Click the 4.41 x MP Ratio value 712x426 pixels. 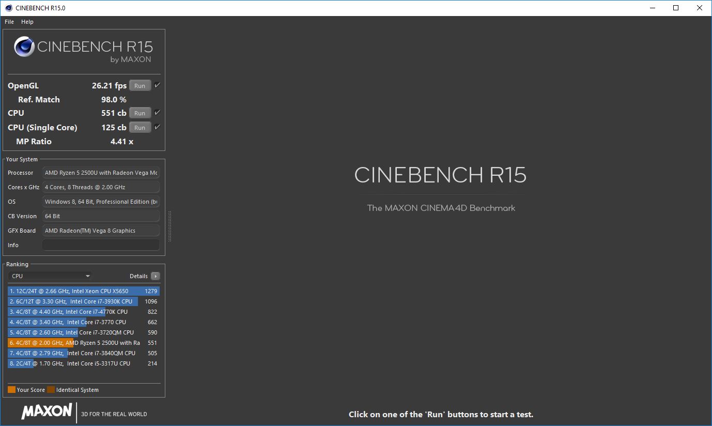point(122,142)
